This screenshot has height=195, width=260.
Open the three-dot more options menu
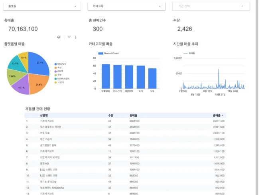(x=76, y=37)
